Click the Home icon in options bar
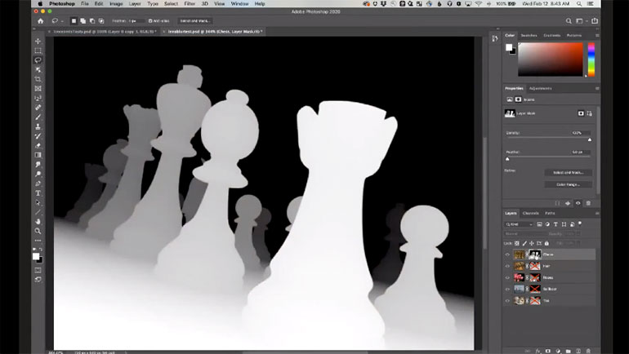The height and width of the screenshot is (354, 629). click(39, 21)
